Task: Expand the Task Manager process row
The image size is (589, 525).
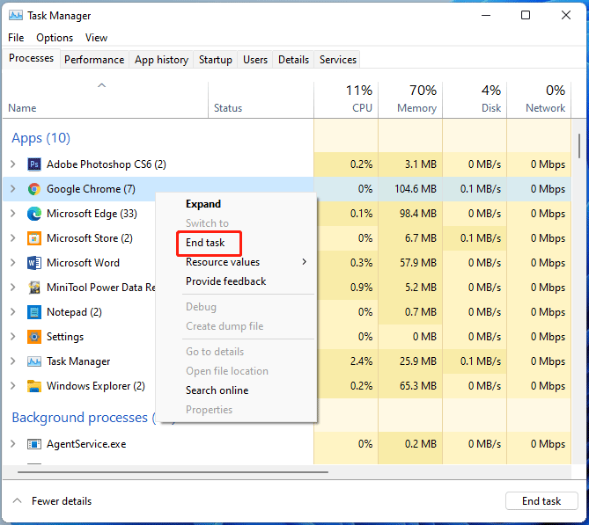Action: pos(13,361)
